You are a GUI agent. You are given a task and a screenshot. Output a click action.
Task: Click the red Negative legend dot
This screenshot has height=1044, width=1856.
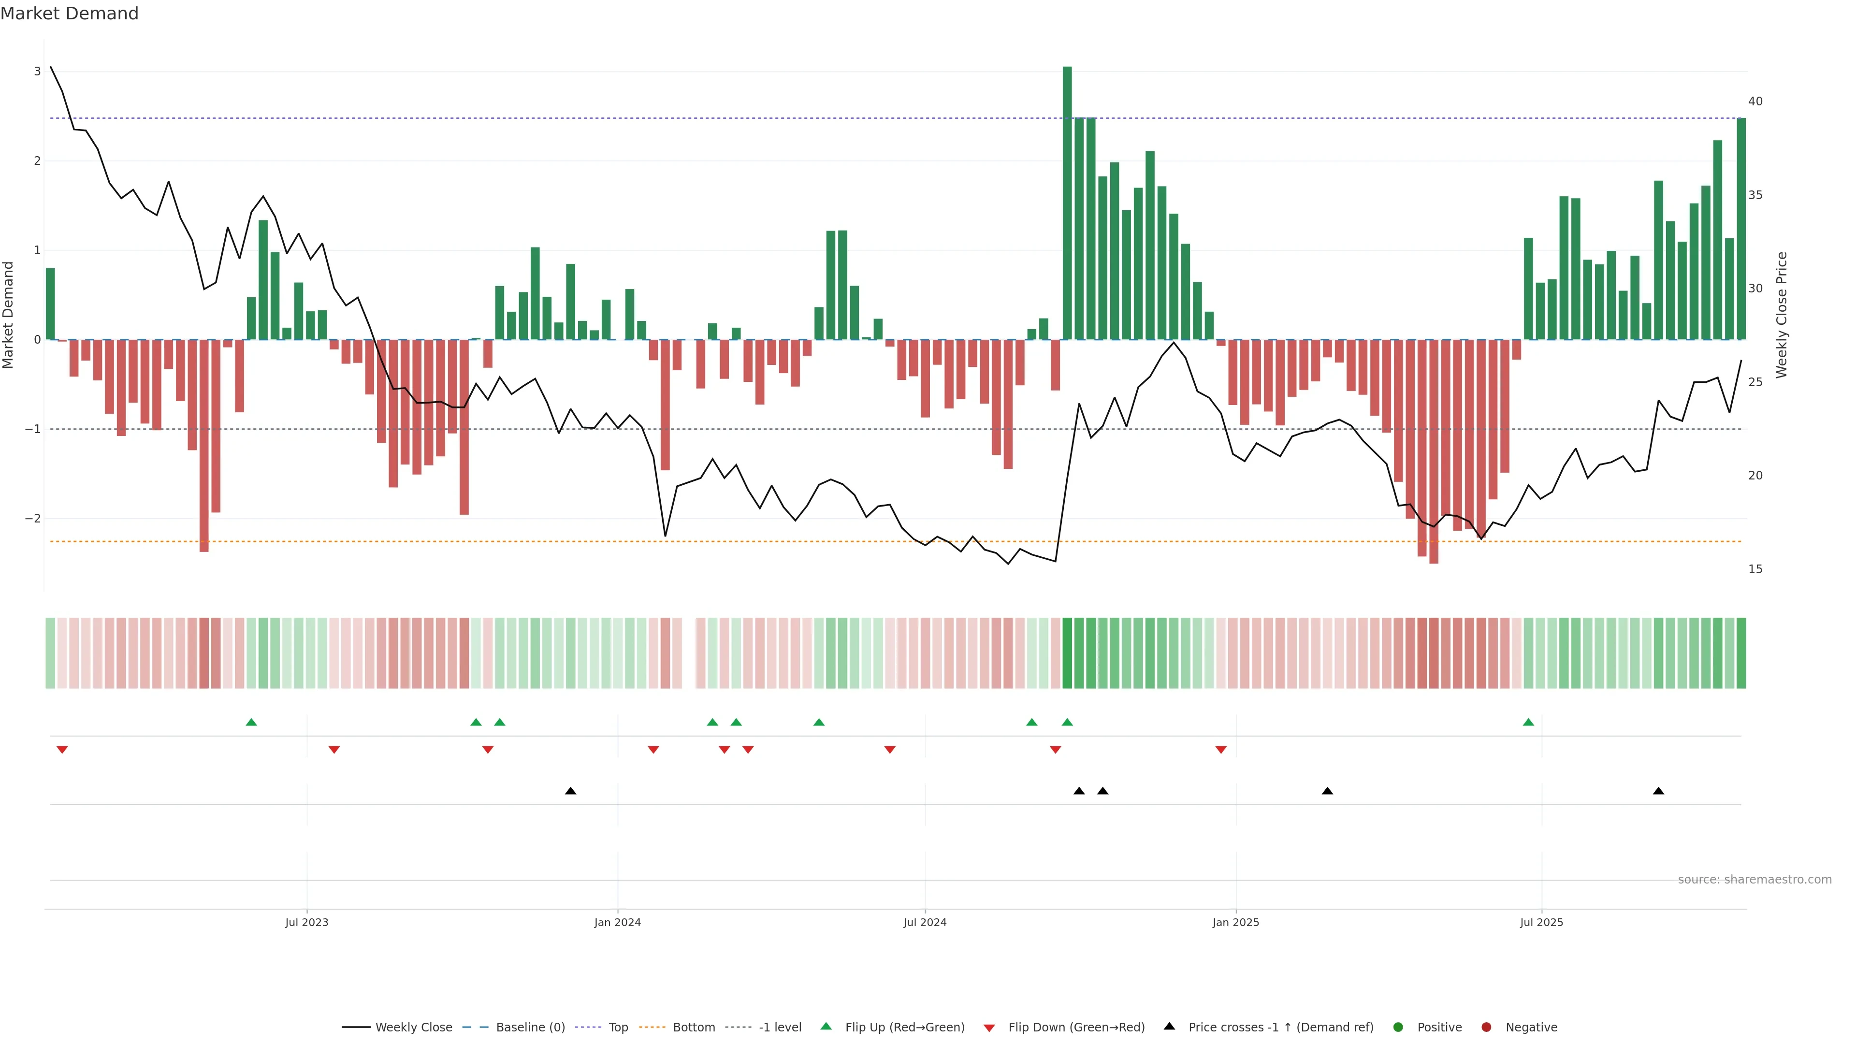click(x=1486, y=1027)
